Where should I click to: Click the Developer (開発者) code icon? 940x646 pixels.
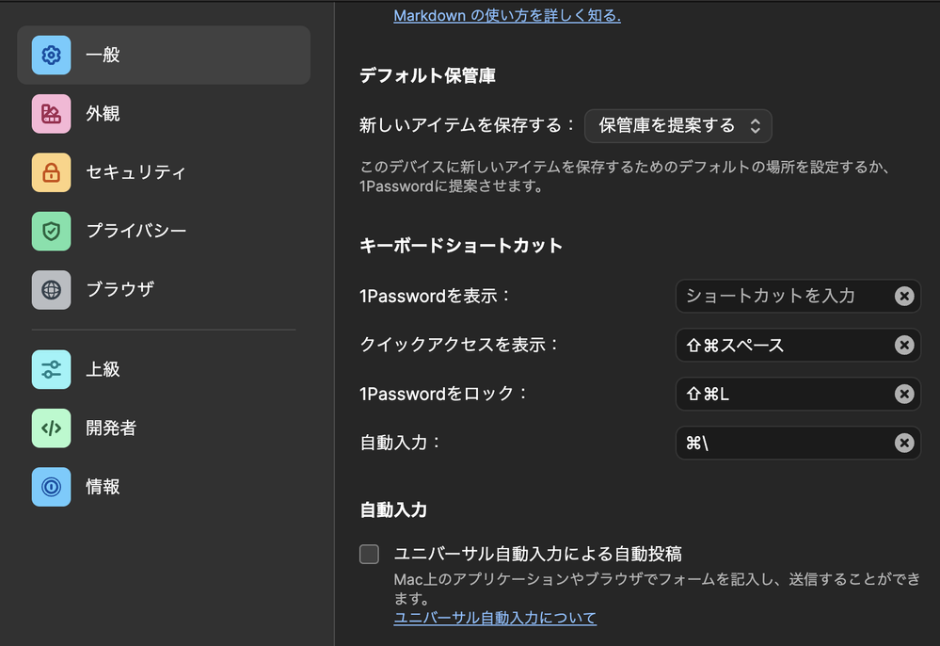pos(51,428)
